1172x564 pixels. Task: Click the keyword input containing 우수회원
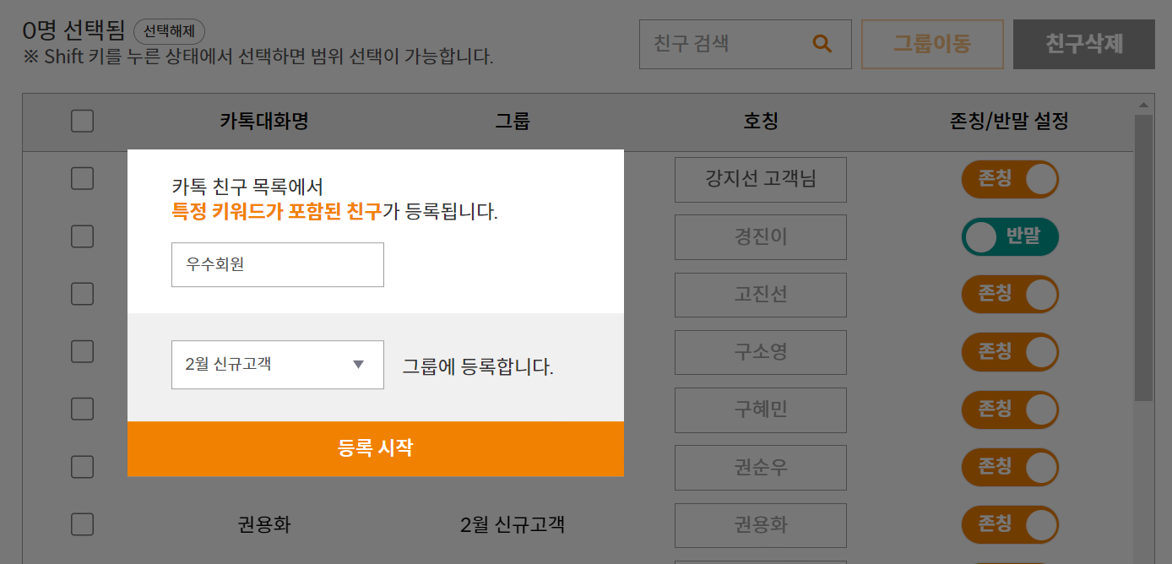coord(277,265)
